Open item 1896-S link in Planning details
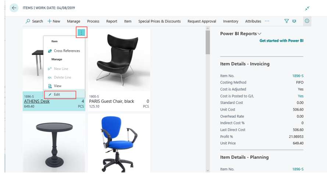The image size is (327, 175). [298, 169]
